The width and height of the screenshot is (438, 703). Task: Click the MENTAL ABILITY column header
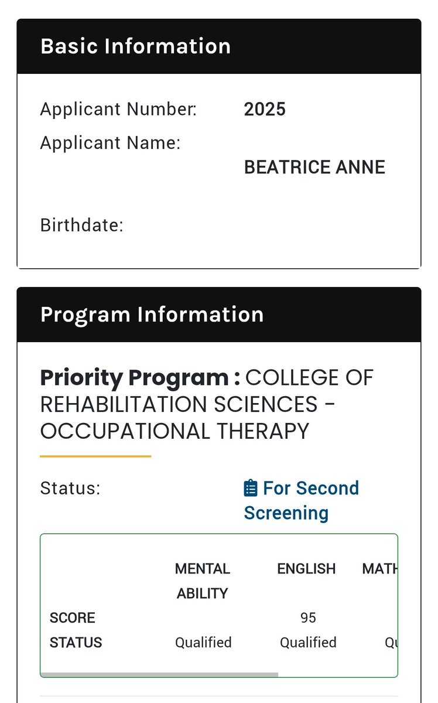tap(203, 581)
